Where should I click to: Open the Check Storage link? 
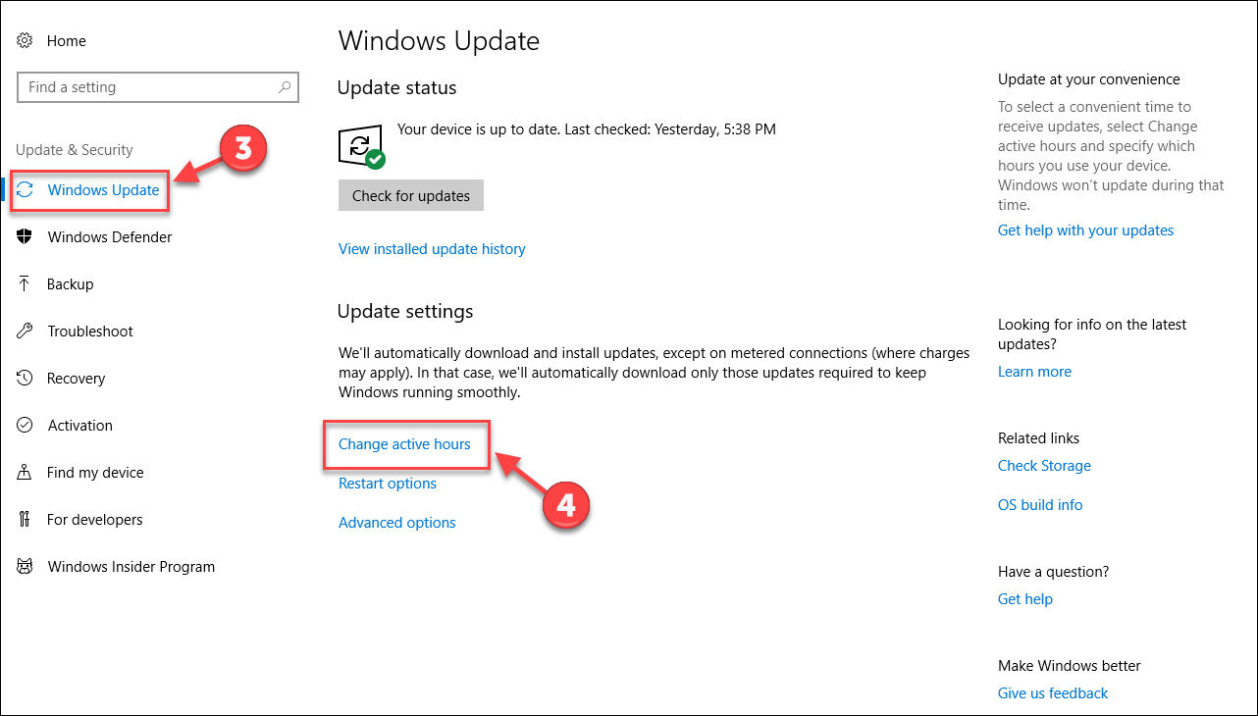[1044, 466]
